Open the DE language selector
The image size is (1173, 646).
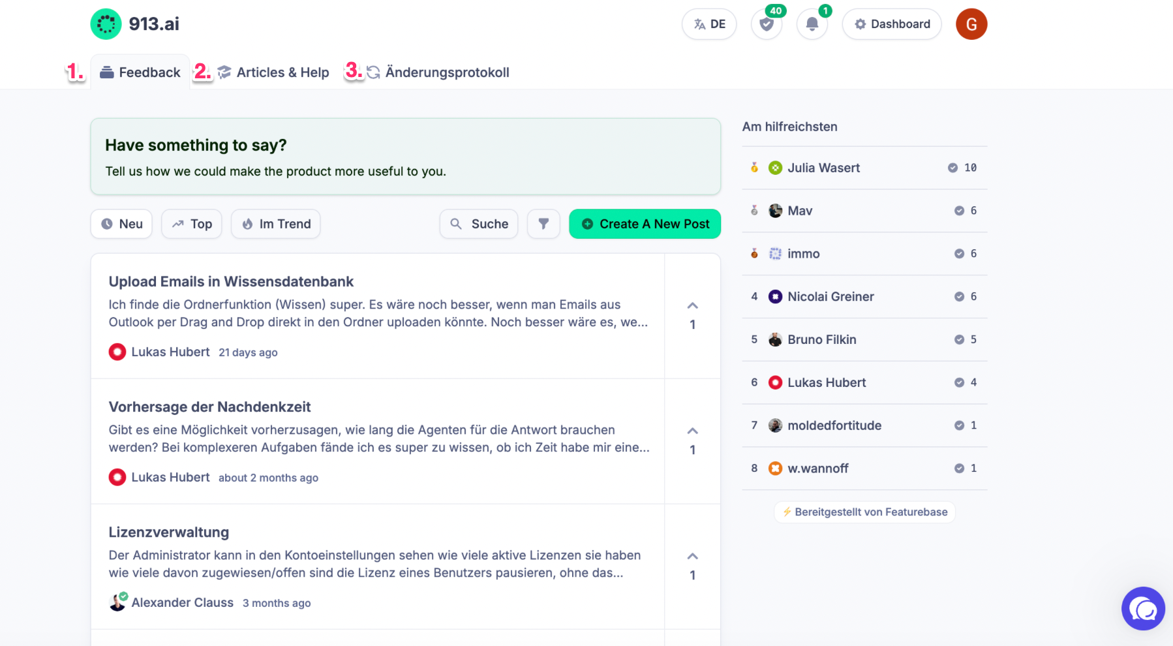(x=709, y=24)
